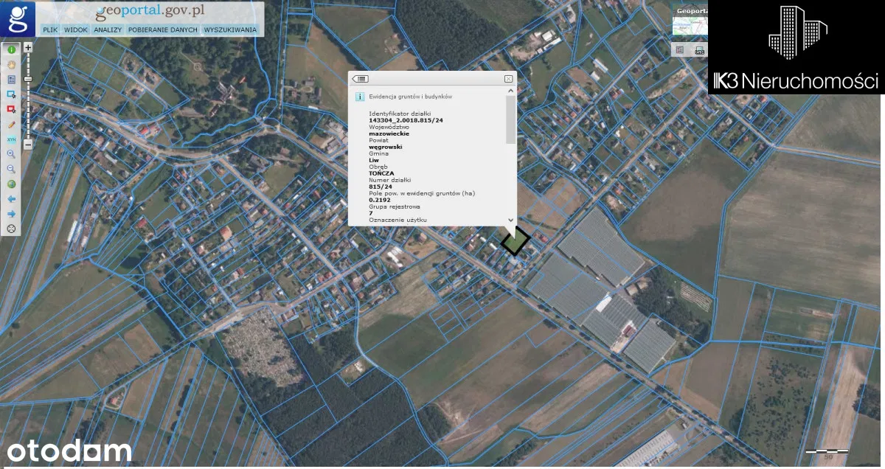Click the globe full extent icon
885x469 pixels.
[x=12, y=184]
